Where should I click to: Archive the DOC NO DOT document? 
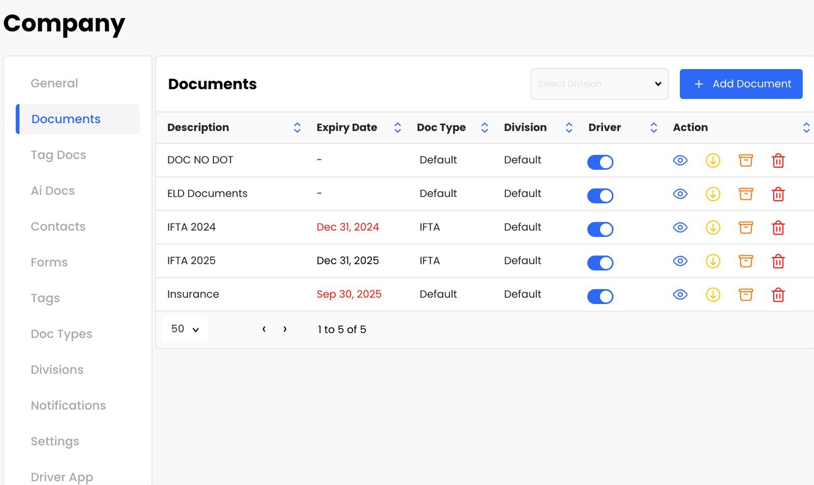click(x=746, y=161)
